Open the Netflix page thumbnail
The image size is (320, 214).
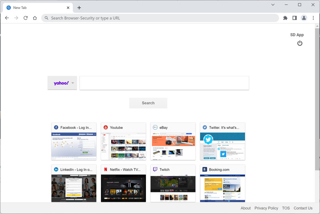[124, 188]
